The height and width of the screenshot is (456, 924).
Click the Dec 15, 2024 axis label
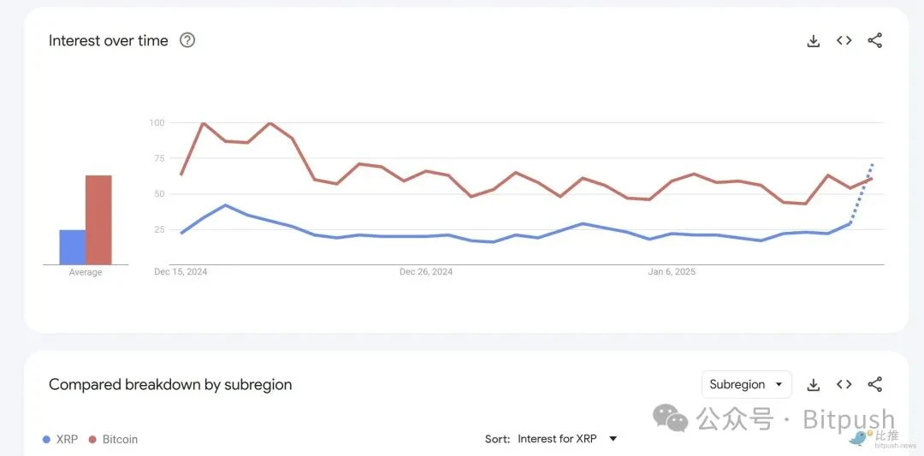181,272
